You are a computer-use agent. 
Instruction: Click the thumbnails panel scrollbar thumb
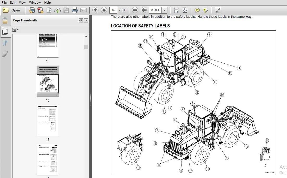click(x=86, y=47)
